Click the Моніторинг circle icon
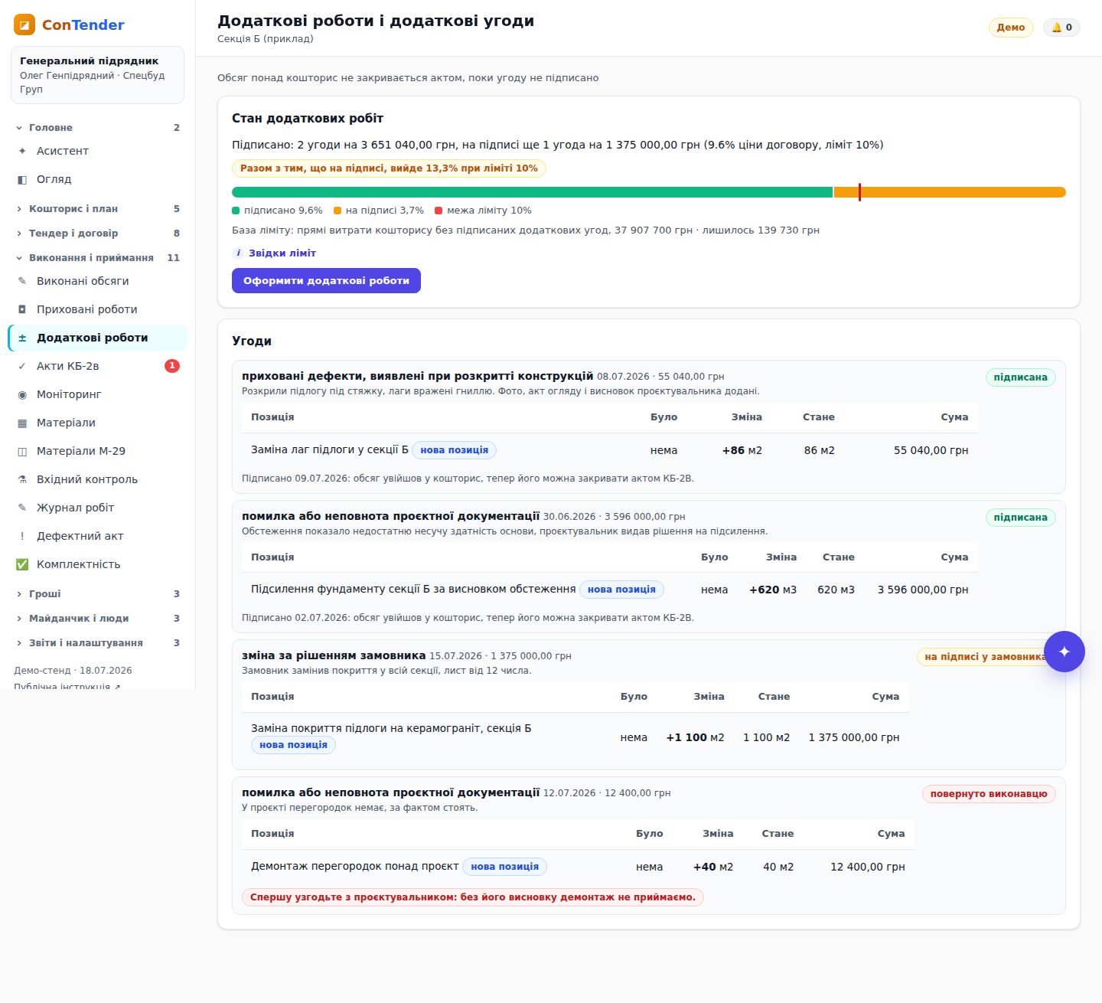The height and width of the screenshot is (1003, 1102). tap(22, 394)
